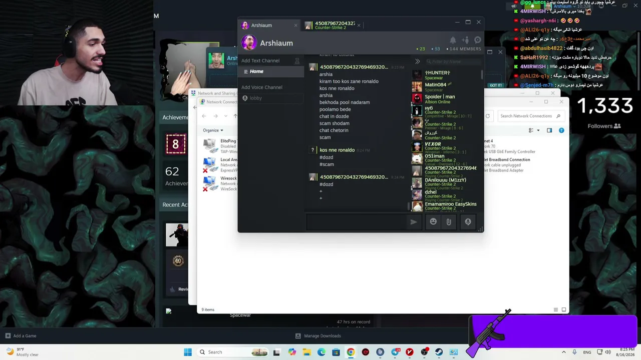Viewport: 641px width, 360px height.
Task: Switch to the Arshiaum chat tab
Action: pos(269,25)
